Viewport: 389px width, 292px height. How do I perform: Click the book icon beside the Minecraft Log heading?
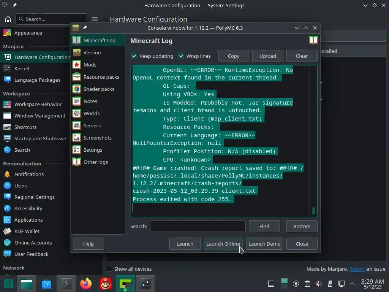tap(313, 40)
